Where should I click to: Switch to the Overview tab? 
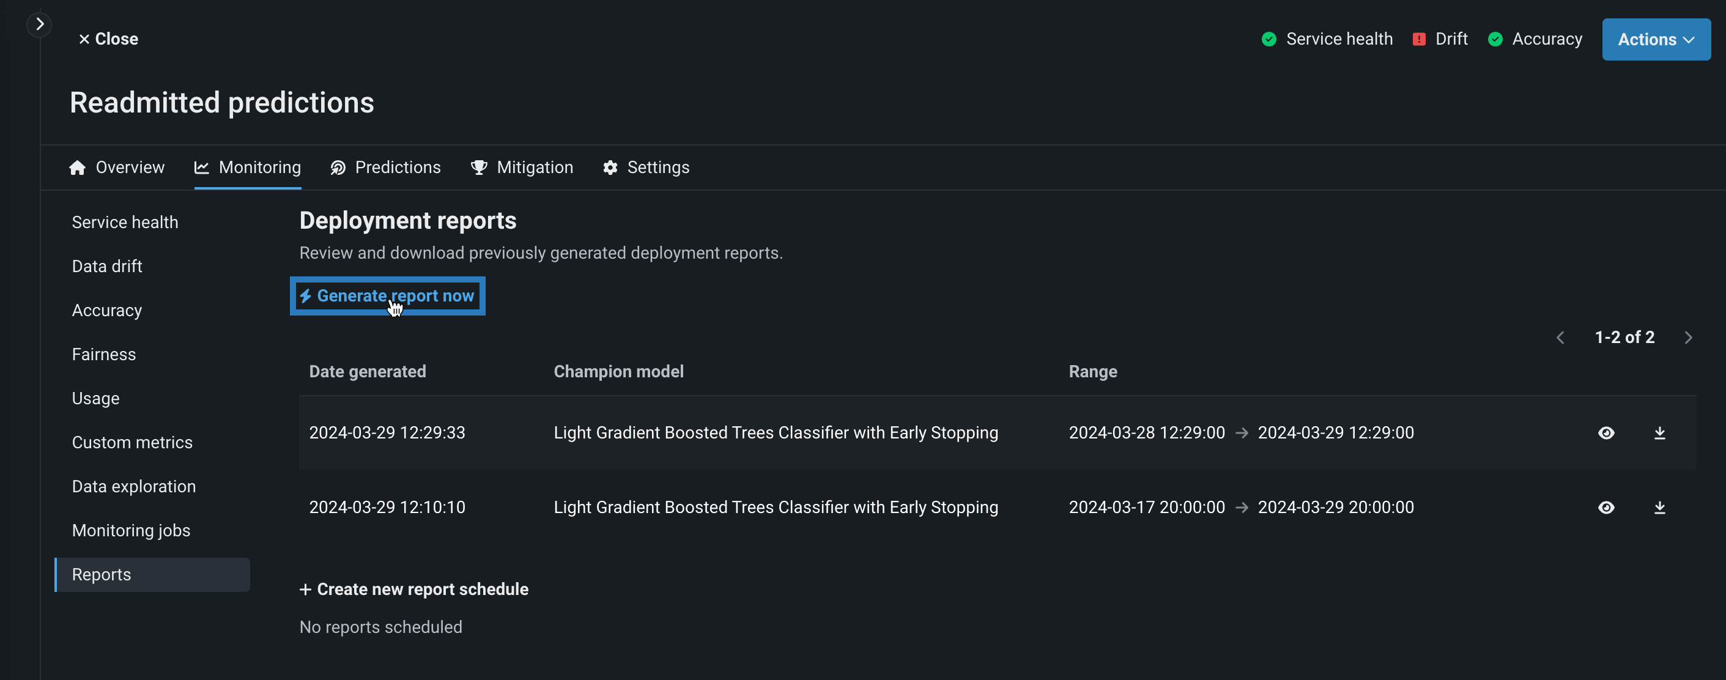(117, 168)
